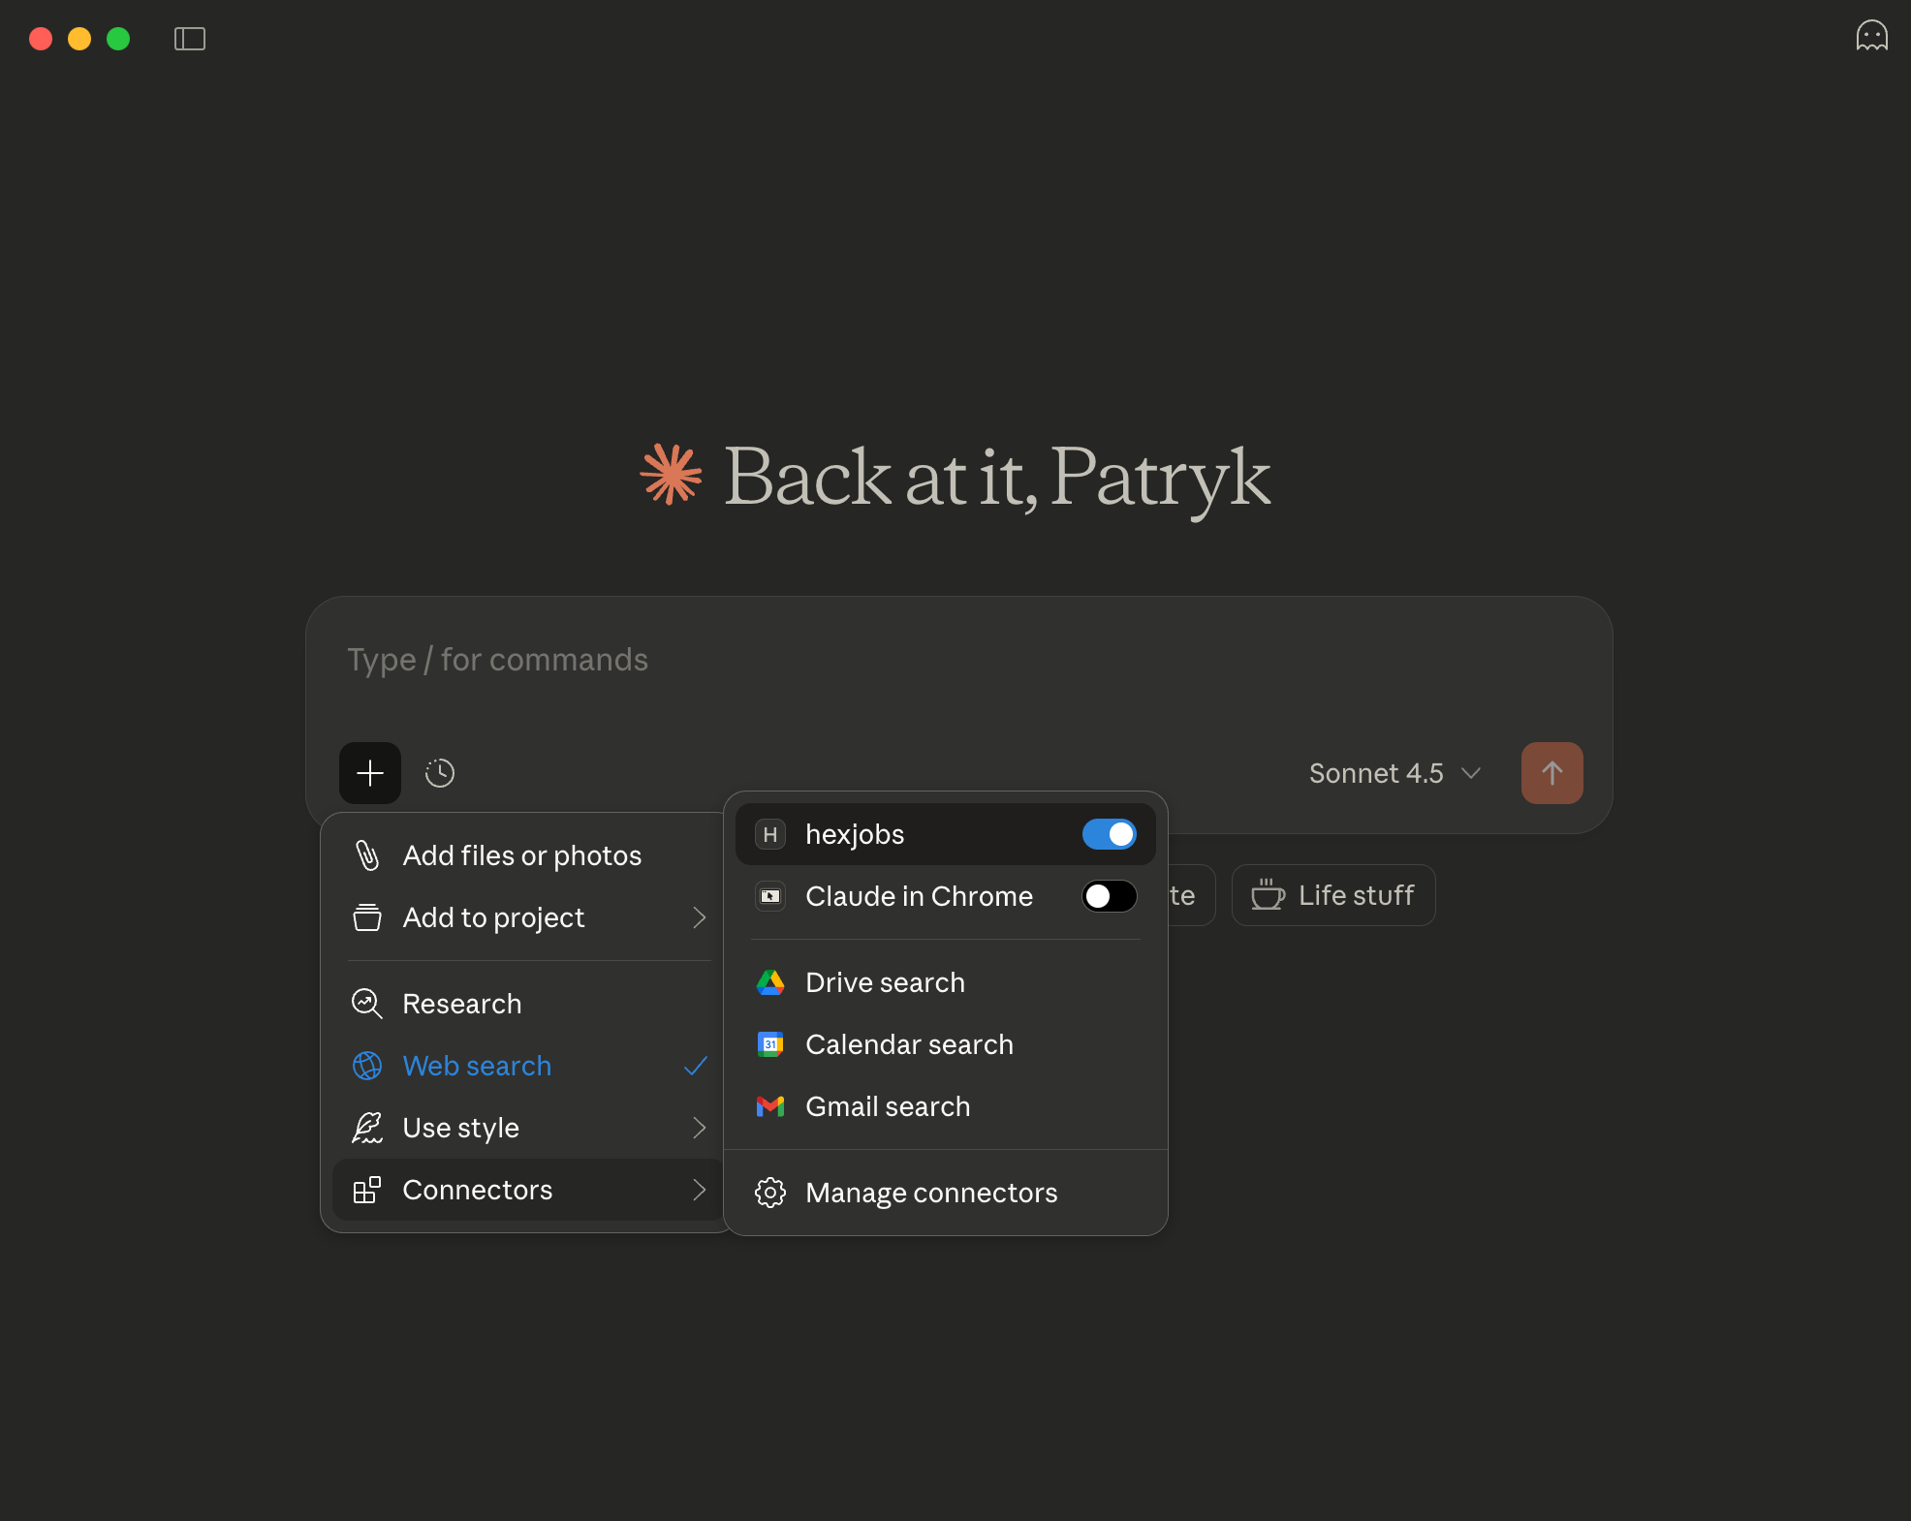Viewport: 1911px width, 1521px height.
Task: Click the Use style quill icon
Action: click(367, 1128)
